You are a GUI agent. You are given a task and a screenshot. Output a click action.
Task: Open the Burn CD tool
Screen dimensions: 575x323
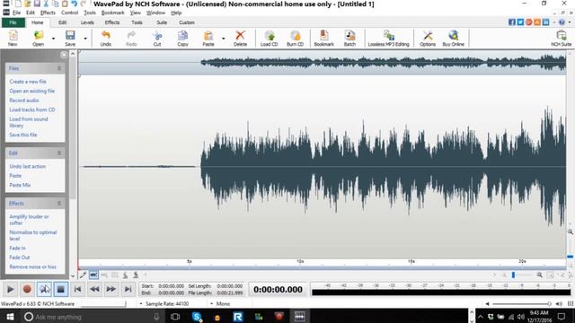(x=295, y=38)
